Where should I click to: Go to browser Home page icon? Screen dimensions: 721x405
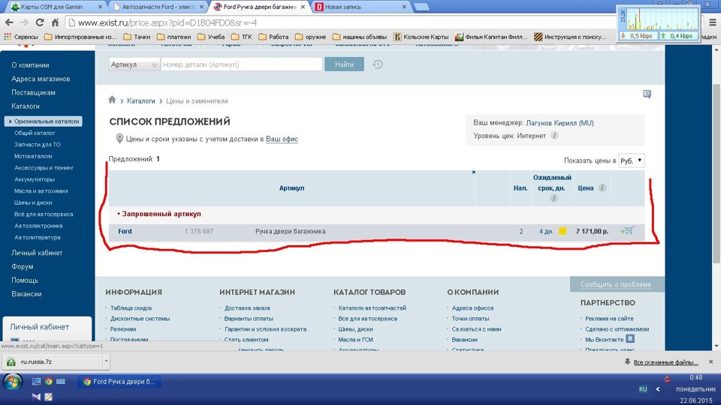(55, 22)
